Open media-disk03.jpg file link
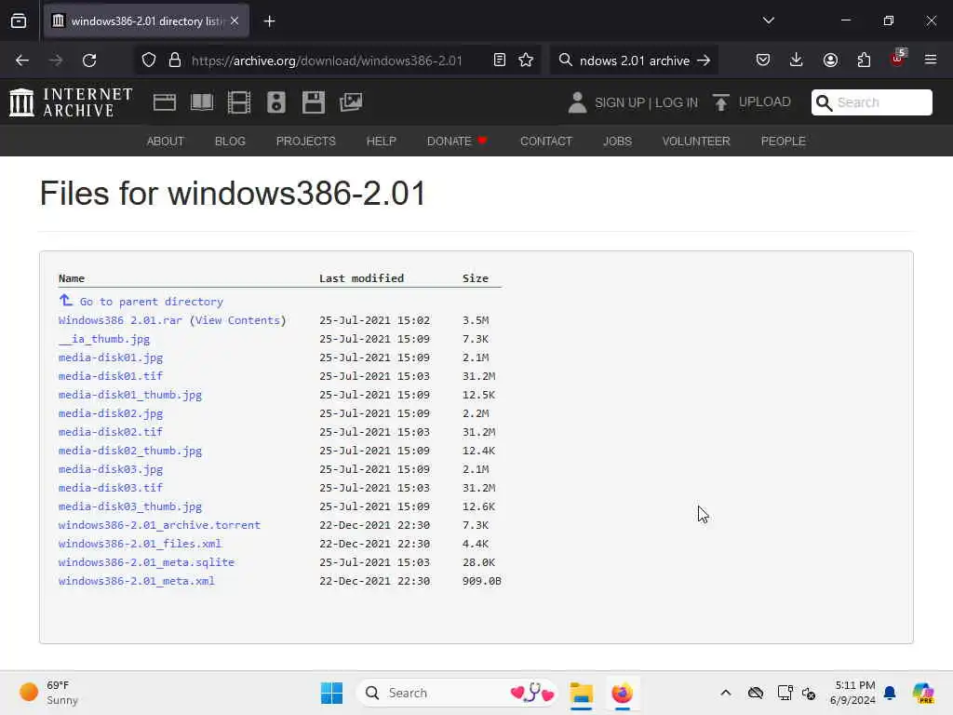This screenshot has height=715, width=953. pos(111,469)
